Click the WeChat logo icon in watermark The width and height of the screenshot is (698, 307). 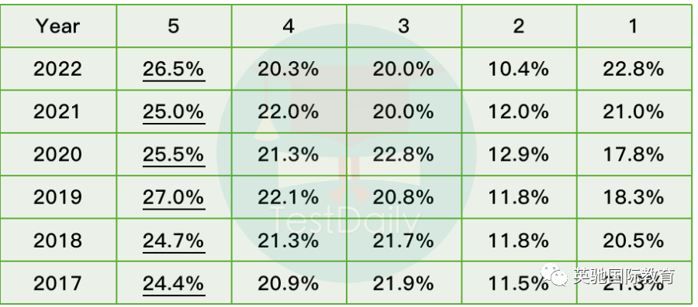[555, 276]
